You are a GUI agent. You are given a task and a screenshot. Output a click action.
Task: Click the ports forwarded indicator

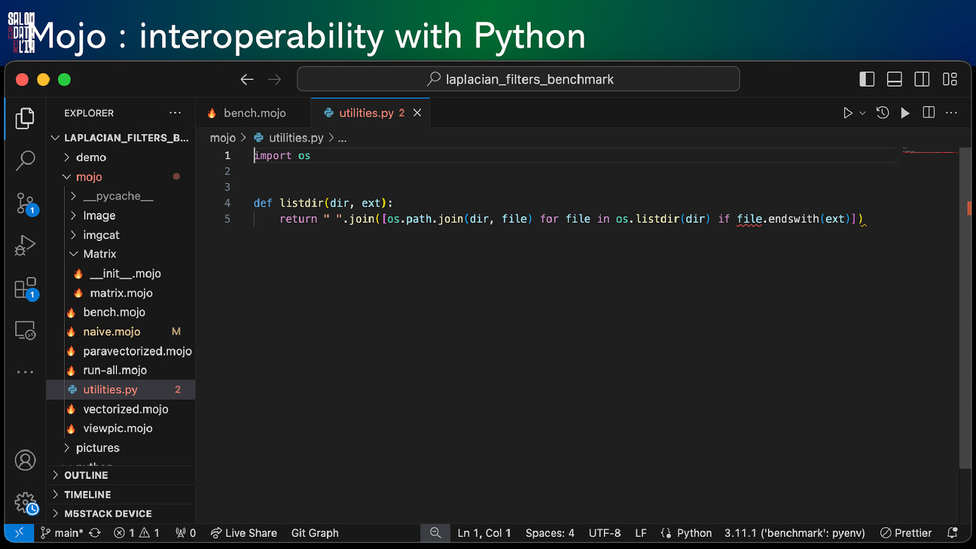tap(185, 533)
